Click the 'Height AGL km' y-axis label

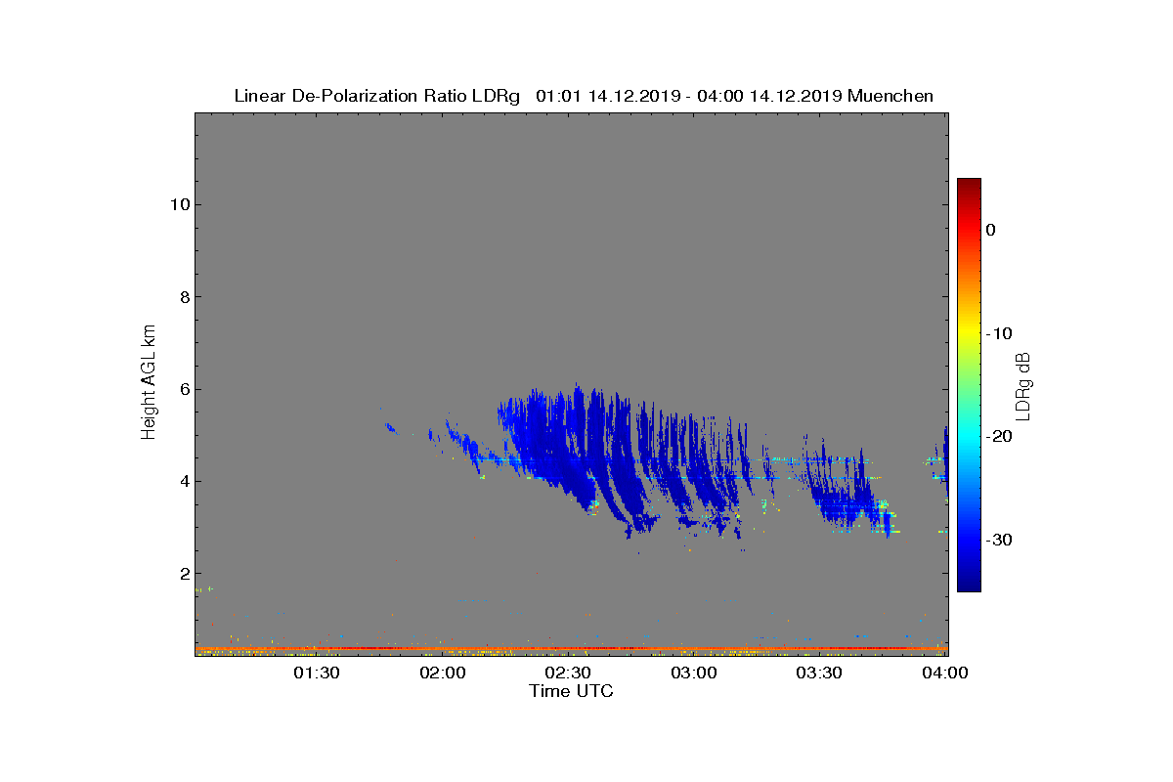pyautogui.click(x=149, y=383)
